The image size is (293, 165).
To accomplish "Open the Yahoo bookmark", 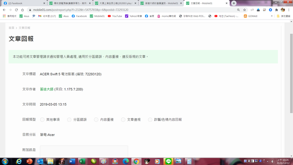I will [133, 16].
